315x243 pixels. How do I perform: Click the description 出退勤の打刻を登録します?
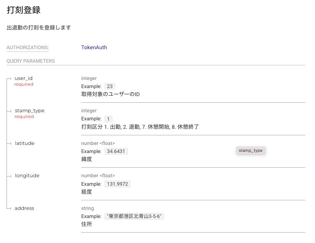tap(39, 28)
